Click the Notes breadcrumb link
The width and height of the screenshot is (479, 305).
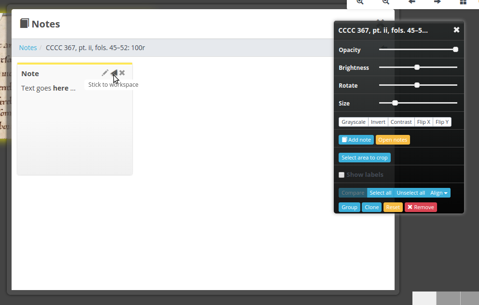(x=28, y=48)
